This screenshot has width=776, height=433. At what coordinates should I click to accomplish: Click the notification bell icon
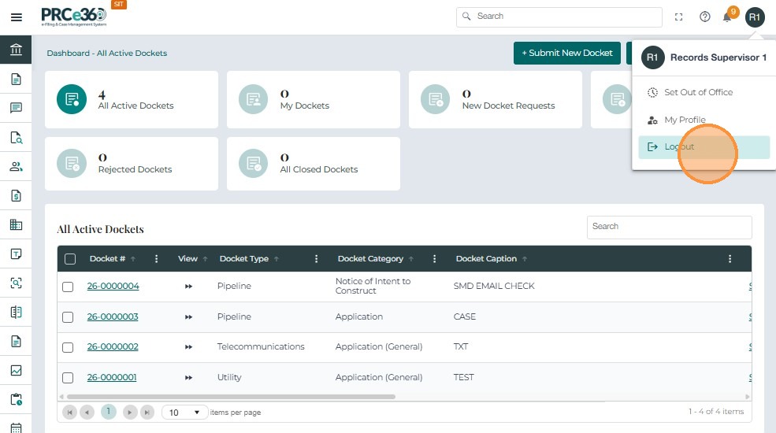727,17
